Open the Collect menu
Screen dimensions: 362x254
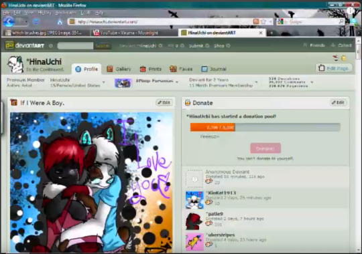coord(341,45)
